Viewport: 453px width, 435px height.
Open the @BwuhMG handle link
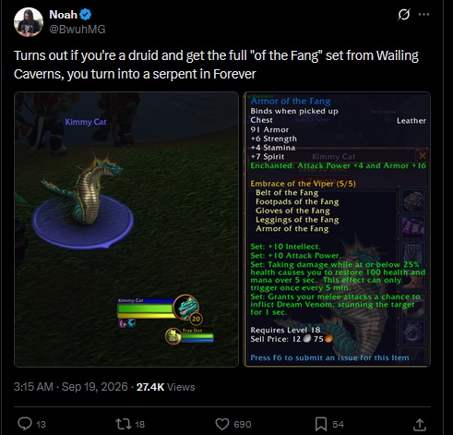click(77, 30)
